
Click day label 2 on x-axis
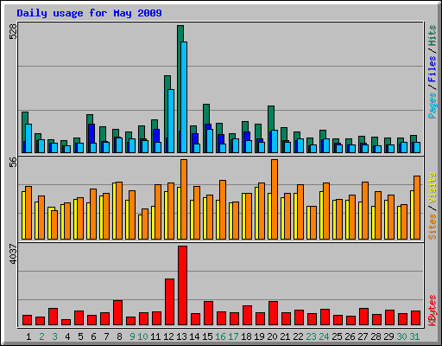click(x=41, y=336)
